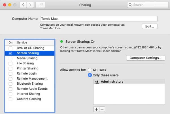The width and height of the screenshot is (170, 114).
Task: Select the All users radio option
Action: [x=90, y=70]
